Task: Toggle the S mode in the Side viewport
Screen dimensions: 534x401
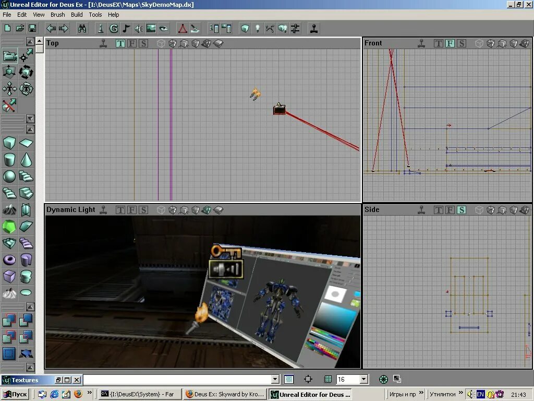Action: coord(461,210)
